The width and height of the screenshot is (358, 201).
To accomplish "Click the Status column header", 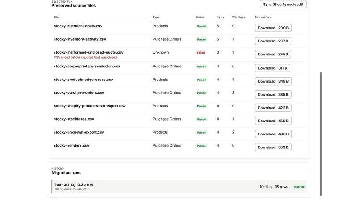I will pyautogui.click(x=200, y=17).
